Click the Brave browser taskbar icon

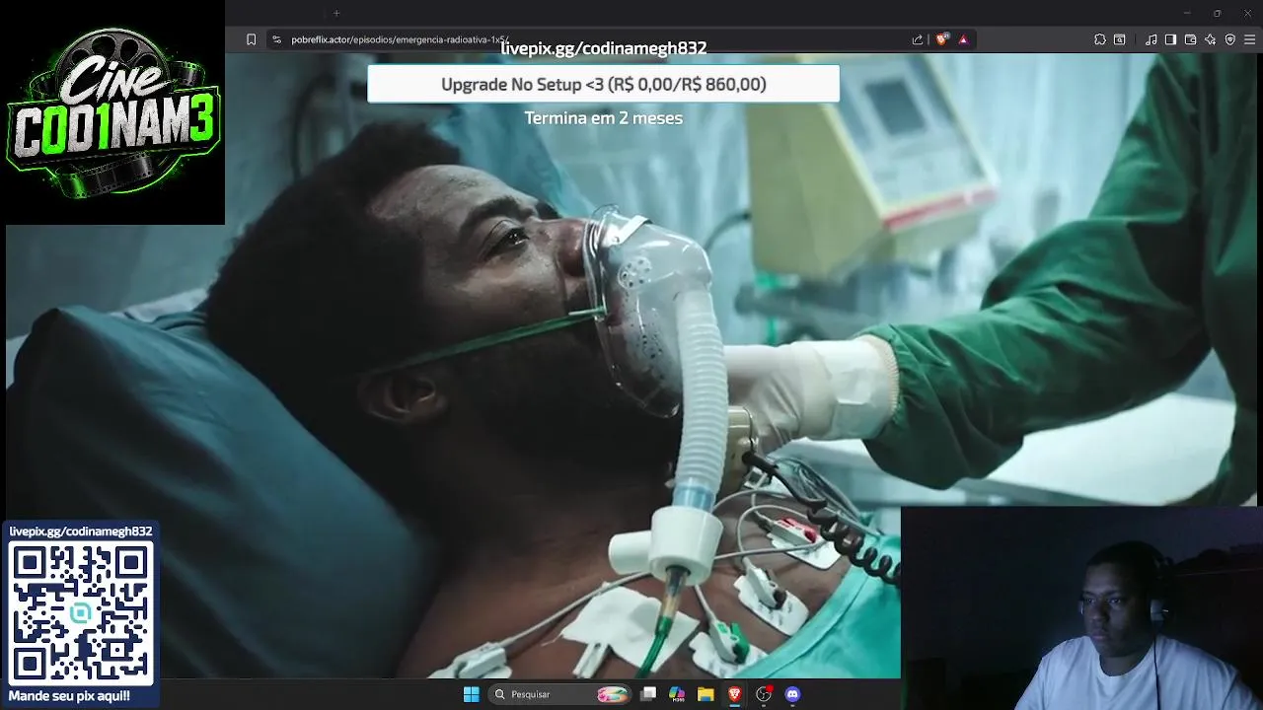click(734, 694)
